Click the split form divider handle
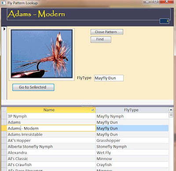Viewport: 176px width, 171px height. click(x=87, y=106)
